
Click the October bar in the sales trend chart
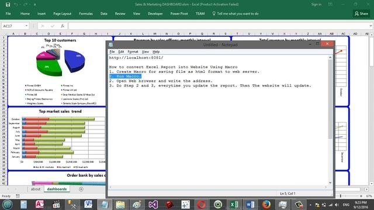point(58,119)
